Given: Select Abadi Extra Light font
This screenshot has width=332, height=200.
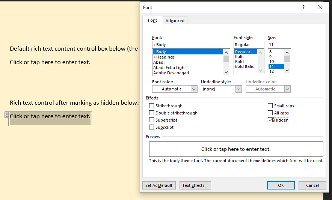Looking at the screenshot, I should tap(188, 68).
